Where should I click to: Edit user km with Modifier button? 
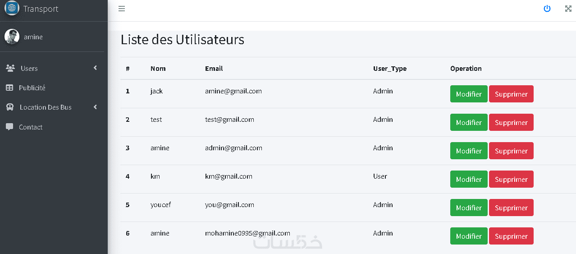(469, 180)
